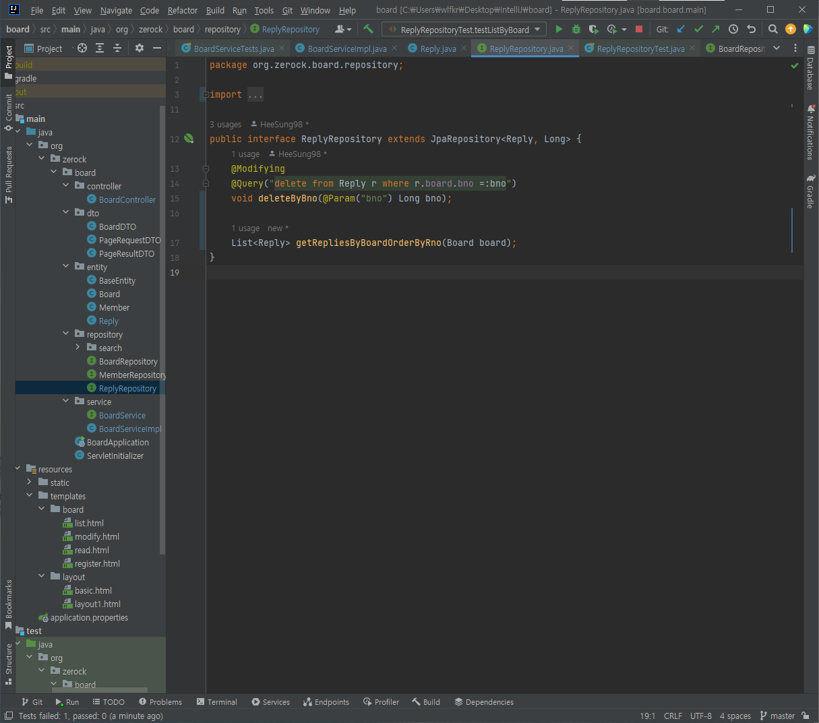Toggle tool window bars using bottom-left corner icon
This screenshot has height=723, width=819.
(x=8, y=716)
